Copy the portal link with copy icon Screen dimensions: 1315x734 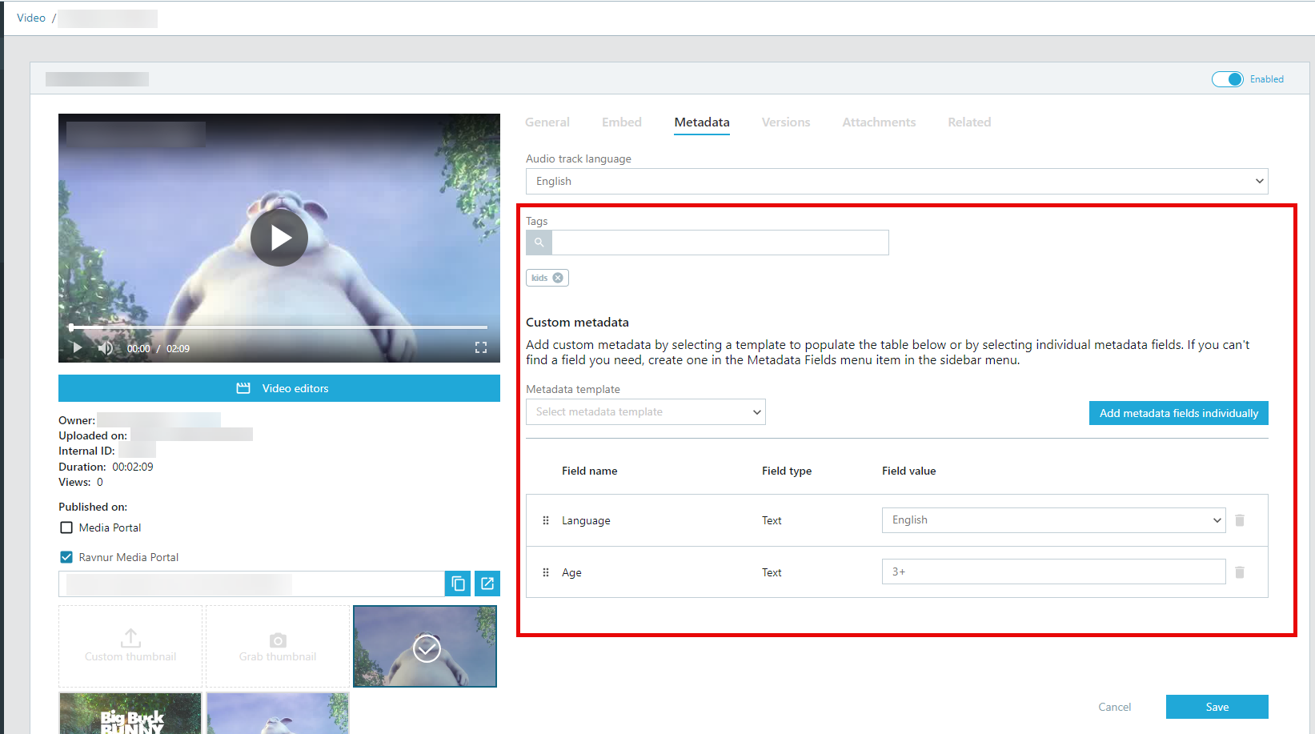(458, 584)
